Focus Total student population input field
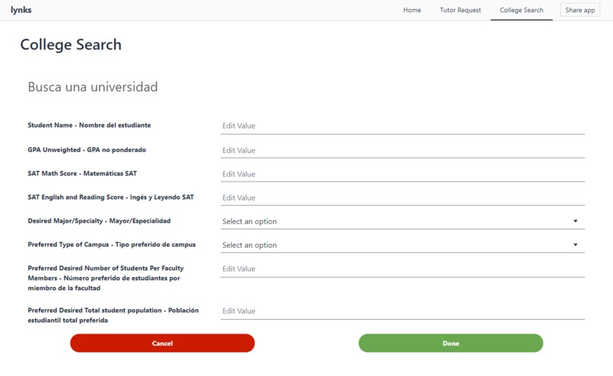The image size is (613, 376). pos(402,311)
